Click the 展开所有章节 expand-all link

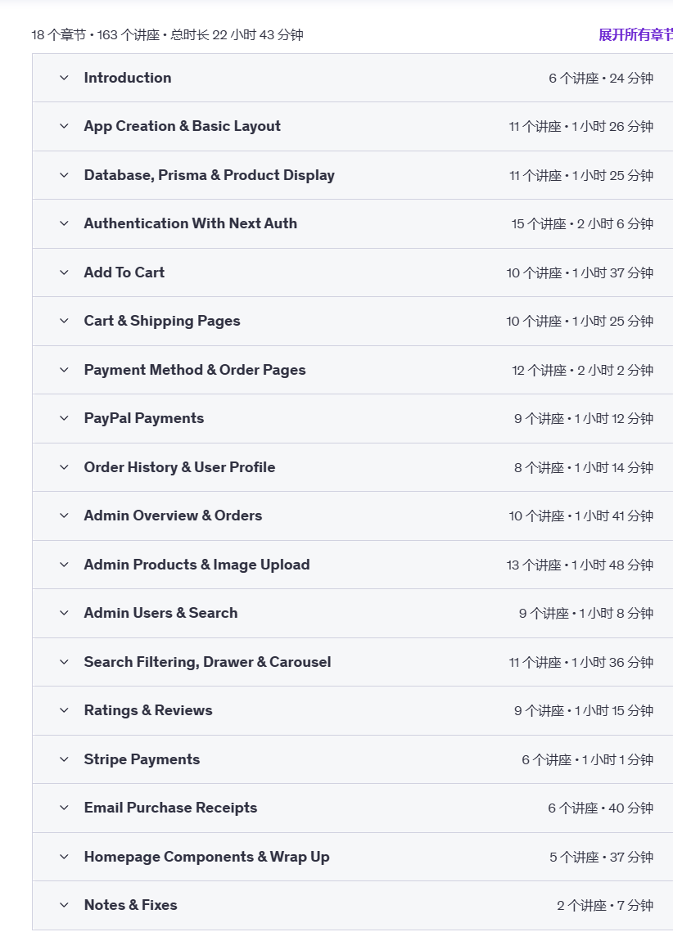(x=635, y=34)
